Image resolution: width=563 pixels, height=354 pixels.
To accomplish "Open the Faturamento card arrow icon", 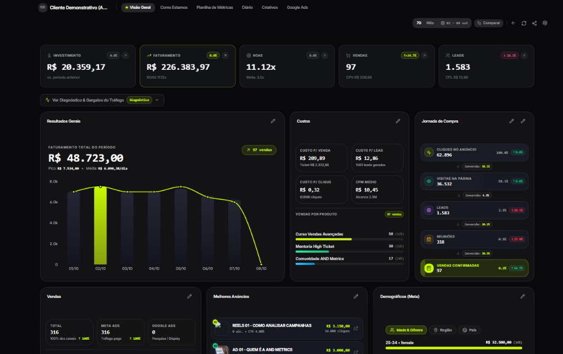I will click(x=225, y=56).
